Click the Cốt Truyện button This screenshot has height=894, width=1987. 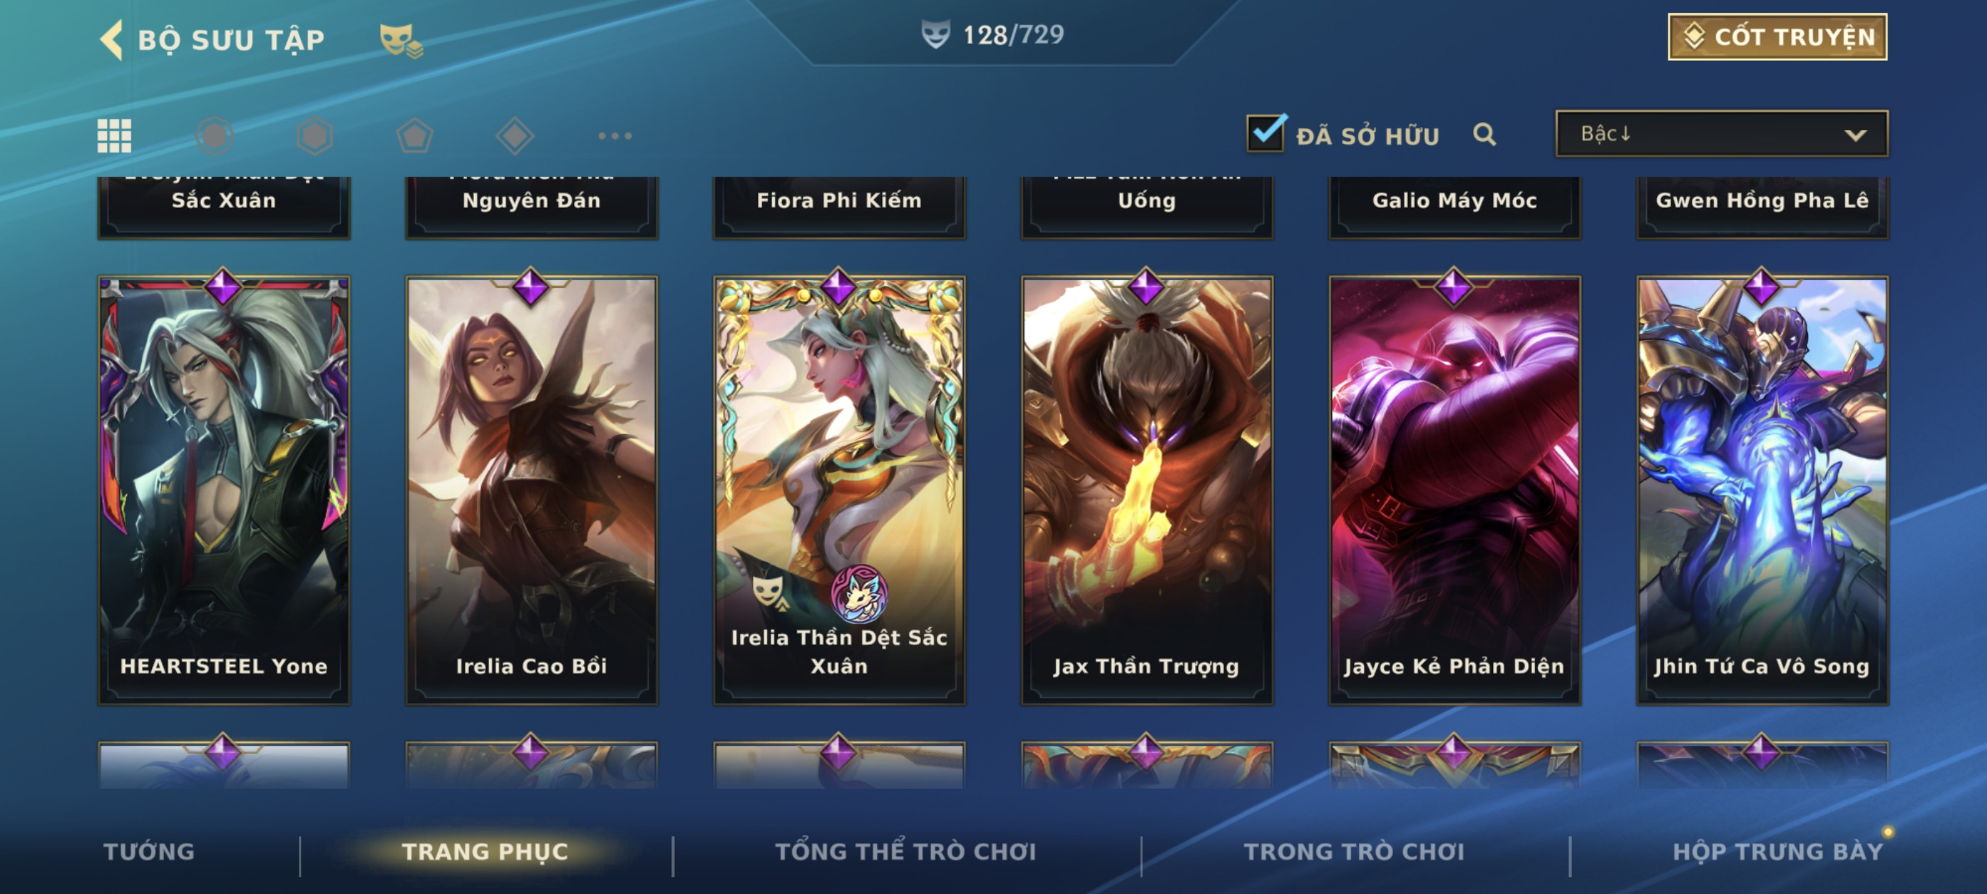[1777, 36]
